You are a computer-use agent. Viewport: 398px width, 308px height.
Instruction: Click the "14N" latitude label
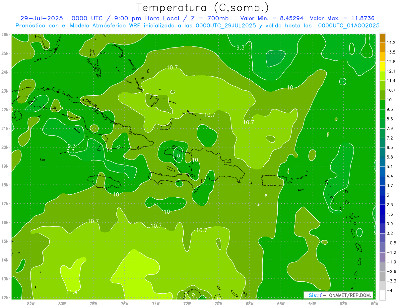(5, 260)
